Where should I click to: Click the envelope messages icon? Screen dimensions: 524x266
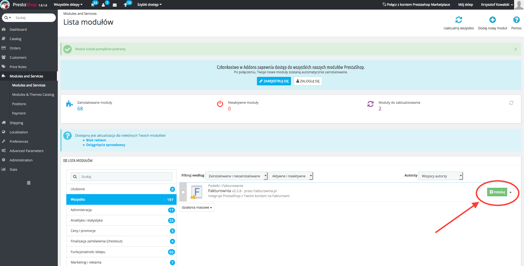coord(115,5)
